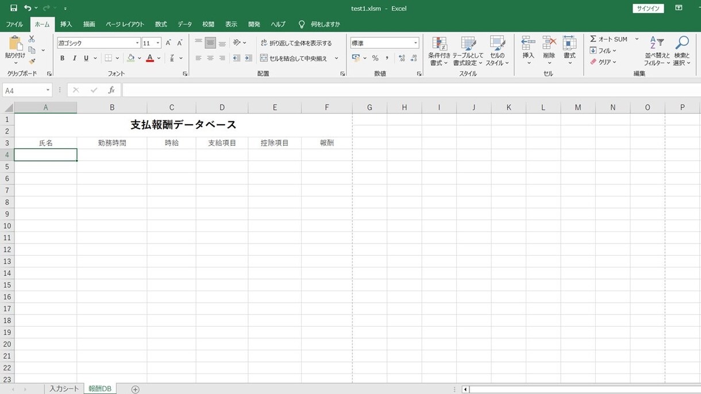This screenshot has height=394, width=701.
Task: Open the 並べ替えとフィルター dropdown
Action: coord(657,51)
